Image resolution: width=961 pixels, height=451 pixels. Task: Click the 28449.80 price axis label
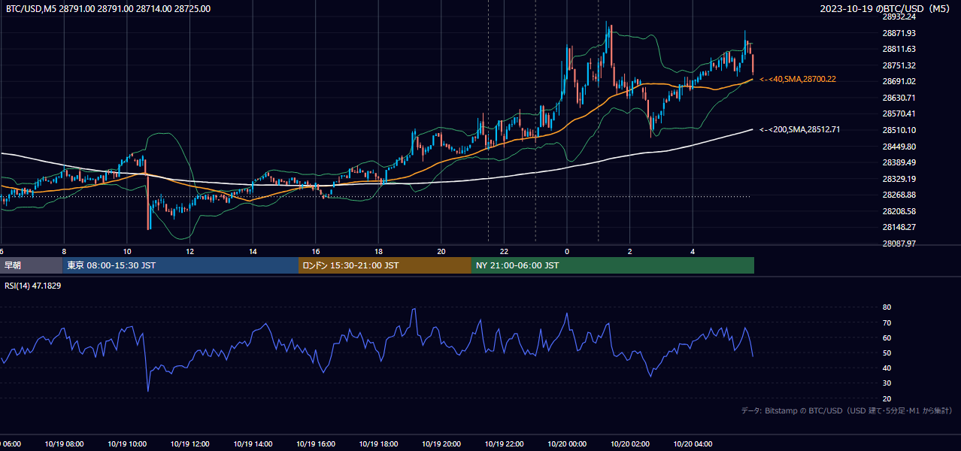(899, 147)
